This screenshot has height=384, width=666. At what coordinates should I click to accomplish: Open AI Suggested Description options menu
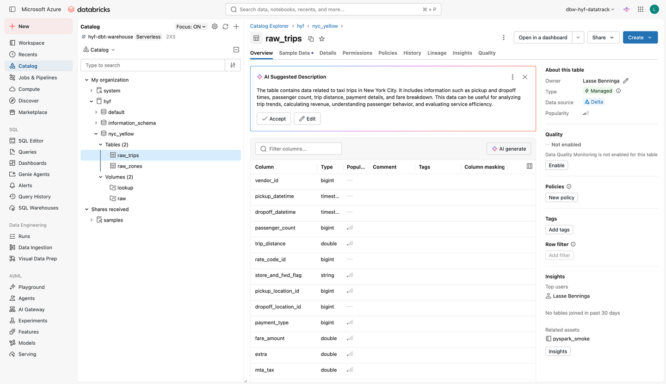[512, 77]
